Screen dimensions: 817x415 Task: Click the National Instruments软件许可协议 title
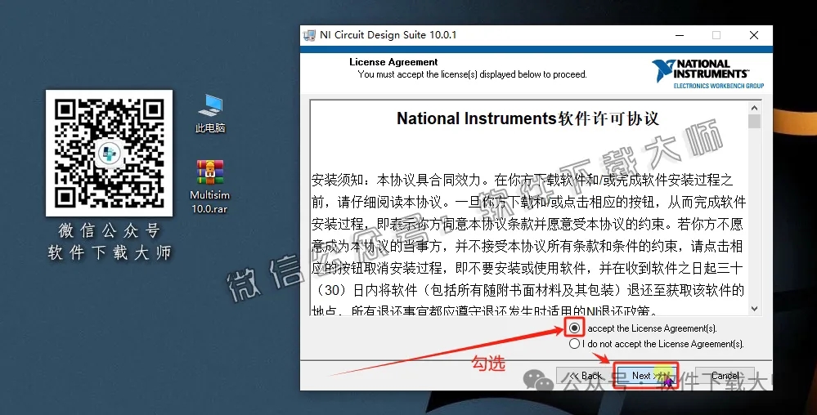pyautogui.click(x=527, y=118)
